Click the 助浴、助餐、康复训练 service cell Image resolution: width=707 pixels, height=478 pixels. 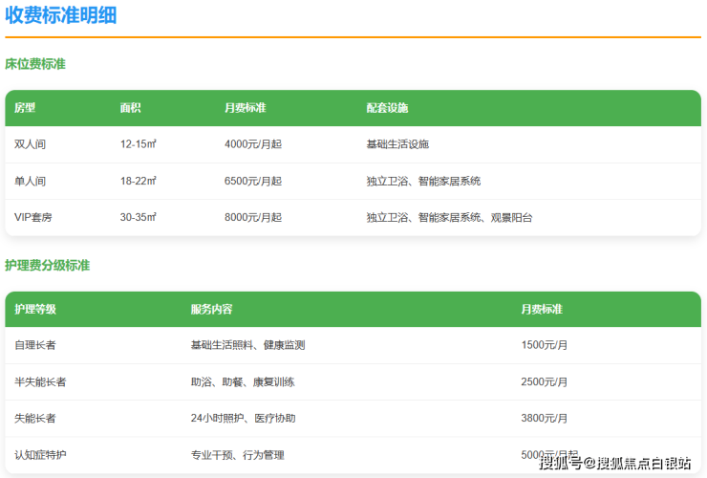click(242, 381)
